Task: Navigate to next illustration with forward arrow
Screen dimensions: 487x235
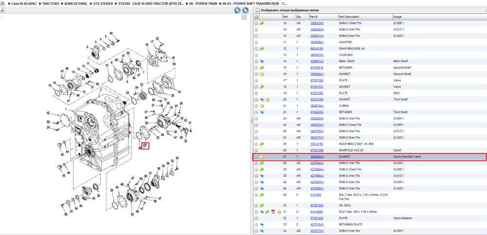Action: pyautogui.click(x=245, y=10)
